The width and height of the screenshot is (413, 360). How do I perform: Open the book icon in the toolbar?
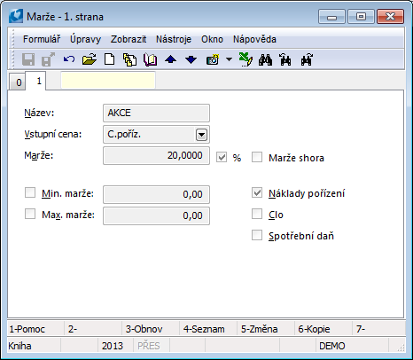pos(151,59)
